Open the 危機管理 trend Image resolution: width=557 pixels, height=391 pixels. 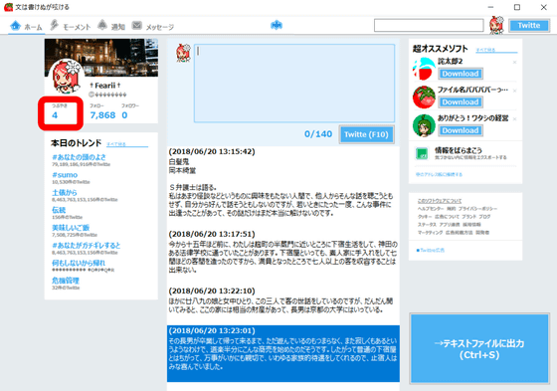[66, 281]
